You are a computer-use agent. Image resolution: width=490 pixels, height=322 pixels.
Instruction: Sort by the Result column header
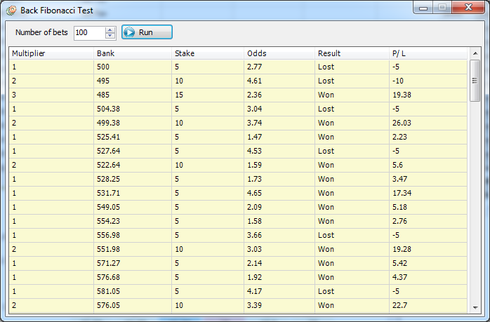[352, 53]
